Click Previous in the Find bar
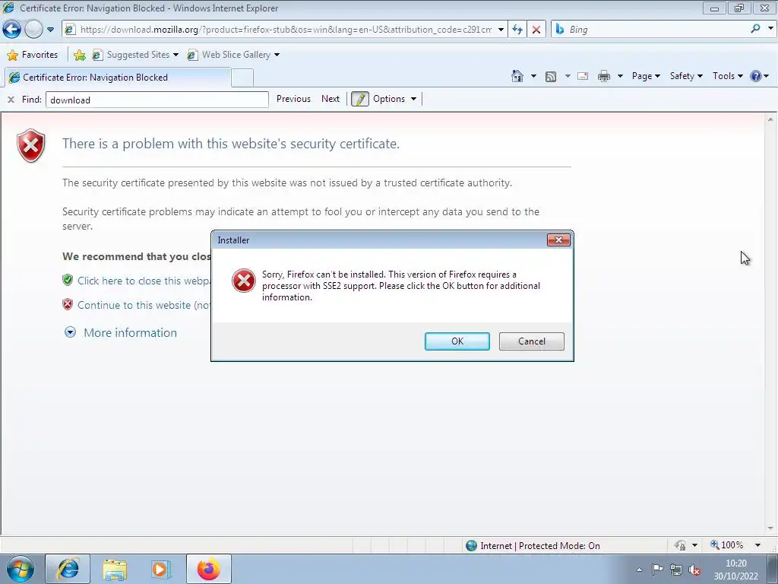This screenshot has width=778, height=584. (293, 99)
